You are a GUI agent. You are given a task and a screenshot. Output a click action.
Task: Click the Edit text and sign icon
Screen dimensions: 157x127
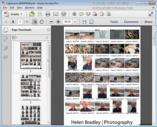(x=64, y=14)
